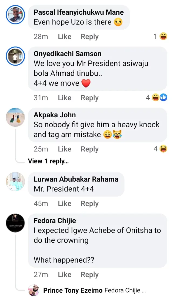Tap Lurwan Abubakar Rahama's avatar
The width and height of the screenshot is (173, 297).
point(15,182)
